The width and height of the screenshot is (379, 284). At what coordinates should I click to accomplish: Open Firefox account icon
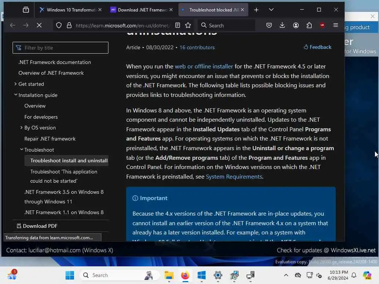point(296,25)
